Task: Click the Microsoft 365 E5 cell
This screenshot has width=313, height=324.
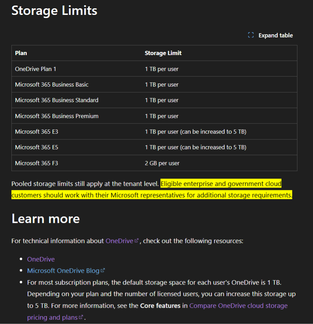Action: tap(37, 147)
